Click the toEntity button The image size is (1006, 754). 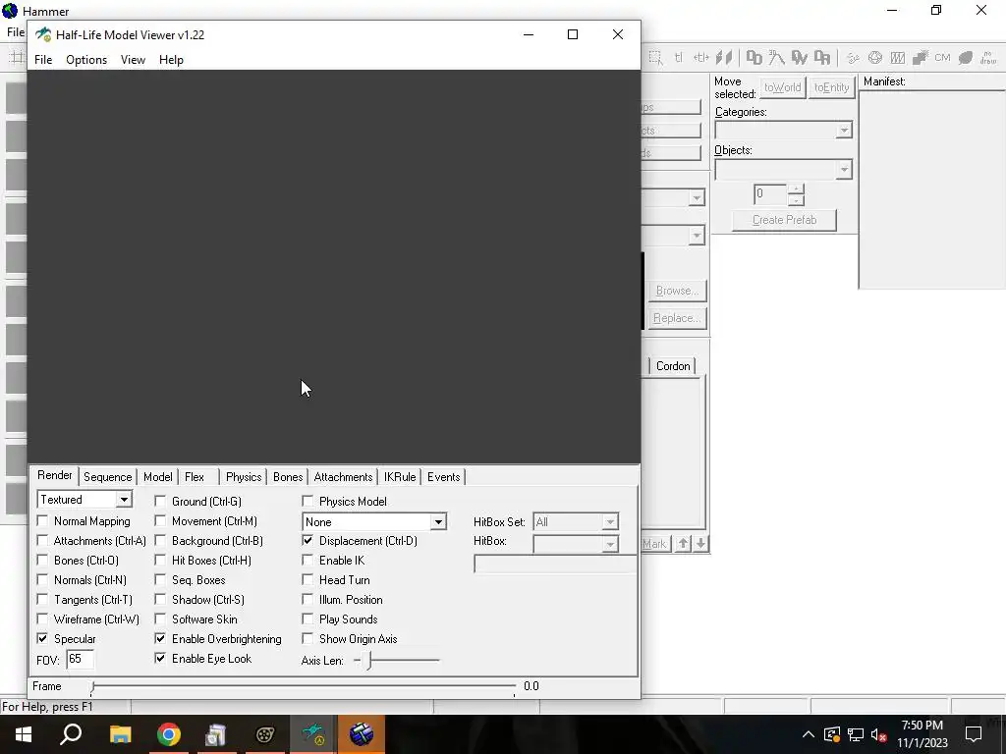831,87
